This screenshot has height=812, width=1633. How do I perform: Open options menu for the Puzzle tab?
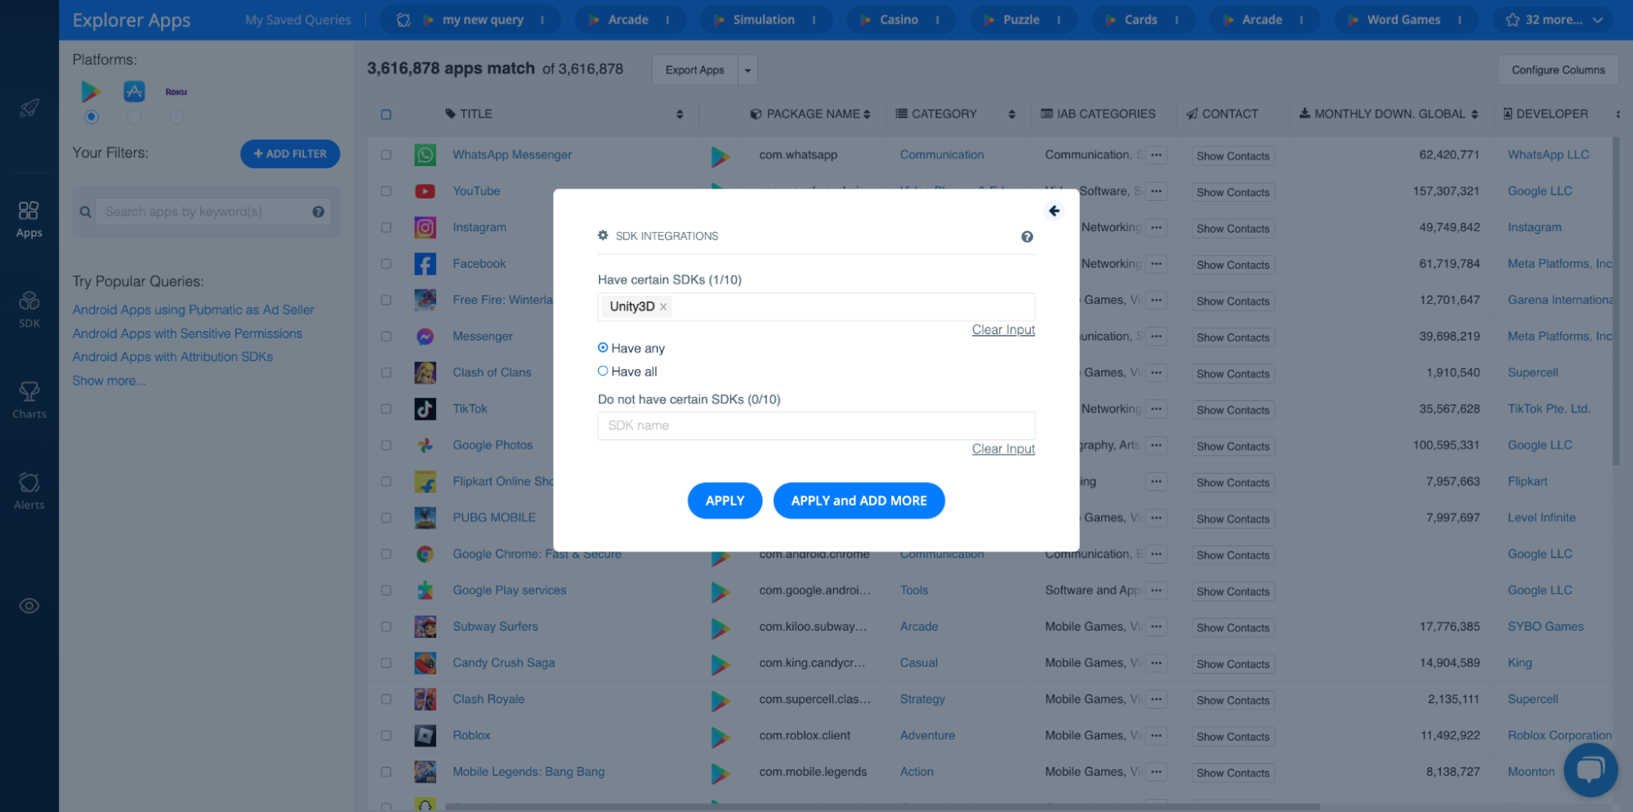coord(1059,20)
